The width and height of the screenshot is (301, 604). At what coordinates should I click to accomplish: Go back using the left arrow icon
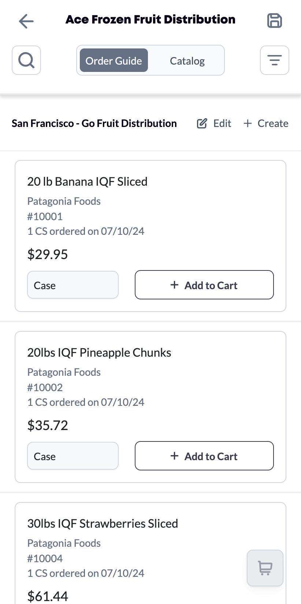coord(26,21)
